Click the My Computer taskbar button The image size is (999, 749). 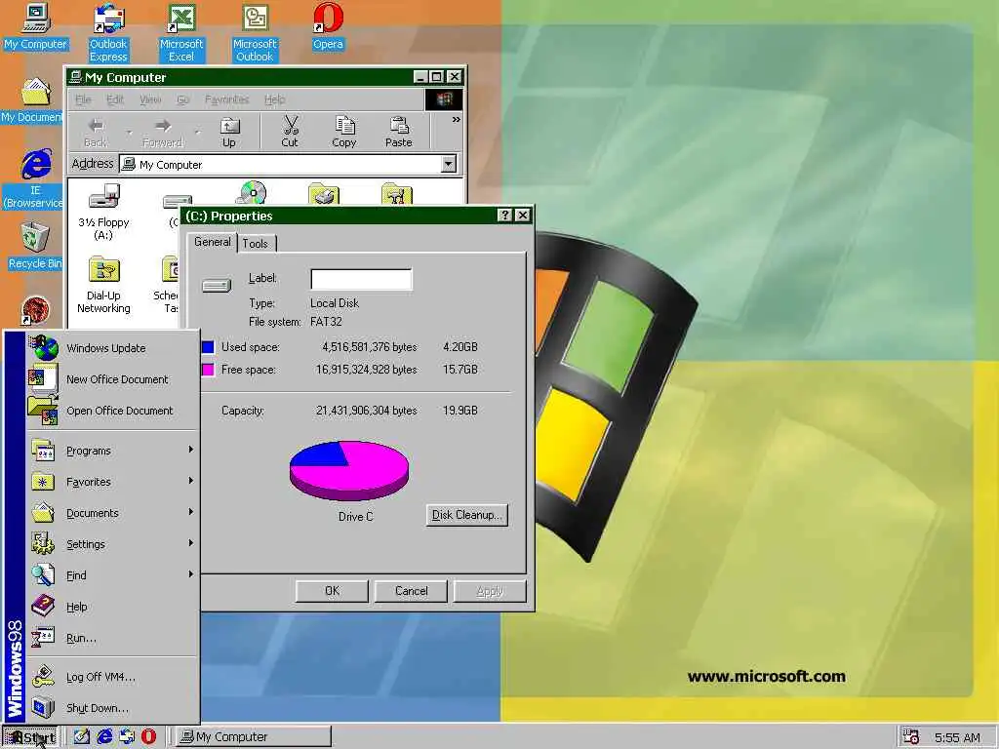[254, 737]
